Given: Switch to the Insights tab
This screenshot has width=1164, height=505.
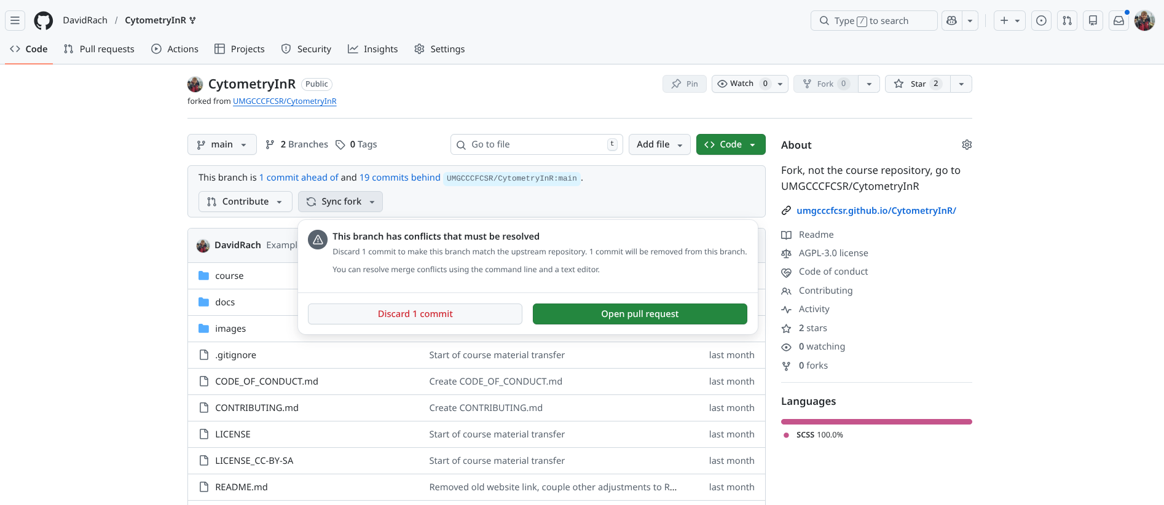Looking at the screenshot, I should point(373,49).
